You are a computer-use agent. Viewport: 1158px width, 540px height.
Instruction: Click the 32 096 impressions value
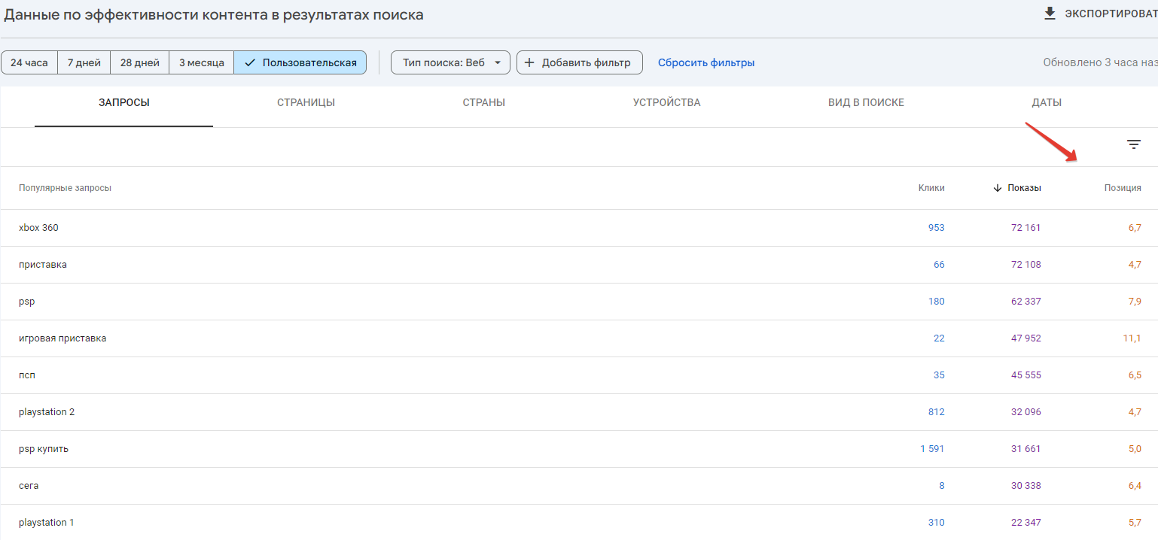tap(1025, 412)
